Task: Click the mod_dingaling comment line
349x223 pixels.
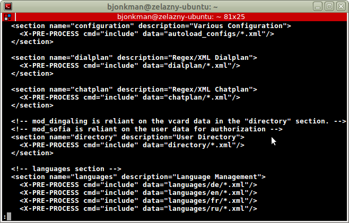Action: pyautogui.click(x=178, y=121)
